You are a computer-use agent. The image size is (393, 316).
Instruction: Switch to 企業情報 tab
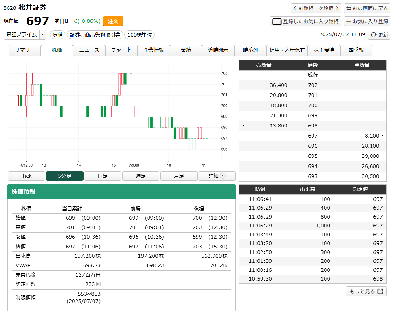[154, 50]
